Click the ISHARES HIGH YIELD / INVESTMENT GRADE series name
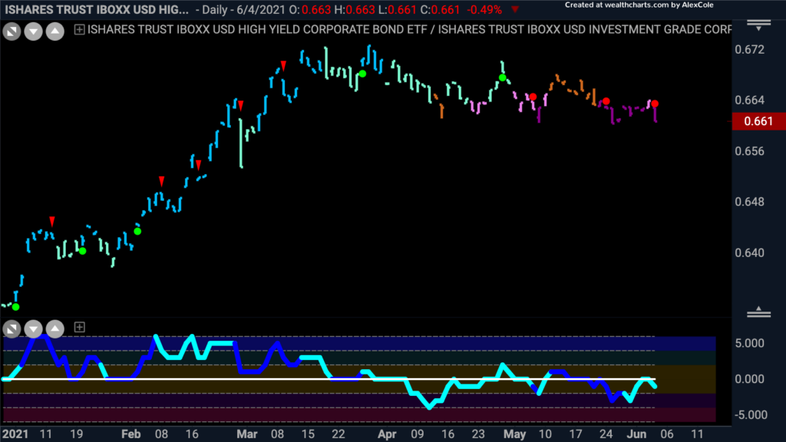The height and width of the screenshot is (442, 786). (410, 30)
